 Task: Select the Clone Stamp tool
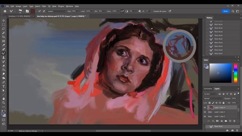[x=3, y=57]
